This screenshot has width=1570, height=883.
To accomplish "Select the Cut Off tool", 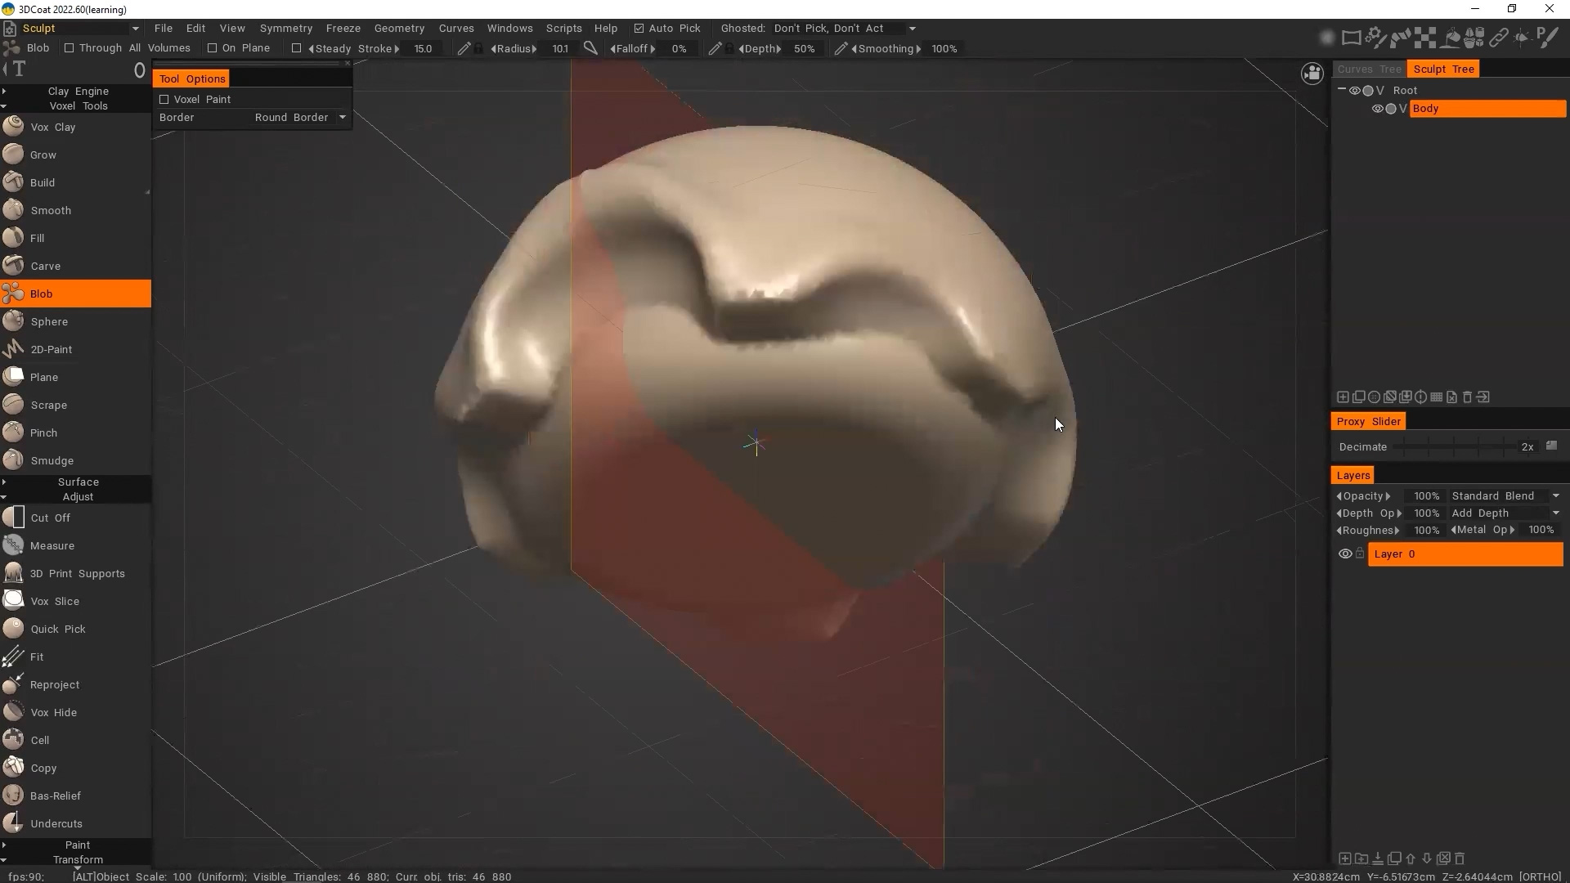I will coord(50,518).
